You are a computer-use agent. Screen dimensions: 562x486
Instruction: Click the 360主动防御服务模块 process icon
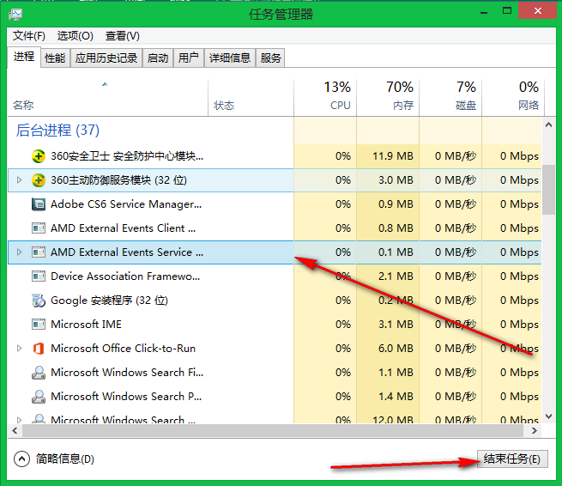tap(39, 180)
